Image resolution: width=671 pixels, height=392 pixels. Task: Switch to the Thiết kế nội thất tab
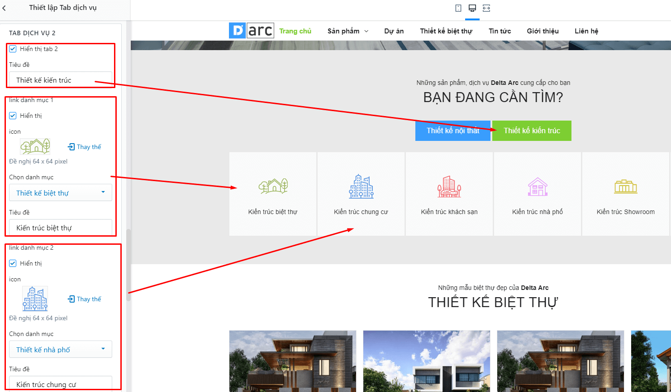pos(453,131)
